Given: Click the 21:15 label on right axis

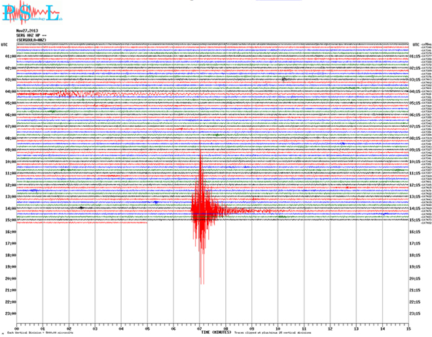Looking at the screenshot, I should coord(415,291).
